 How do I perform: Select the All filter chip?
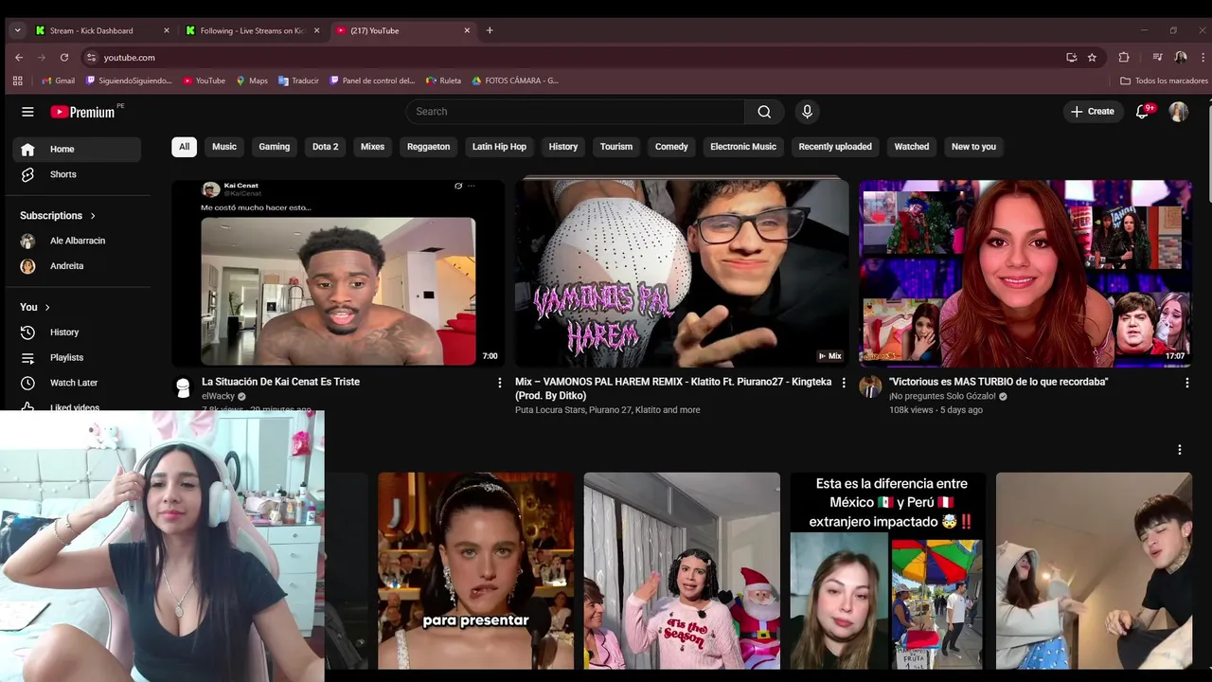pyautogui.click(x=184, y=147)
